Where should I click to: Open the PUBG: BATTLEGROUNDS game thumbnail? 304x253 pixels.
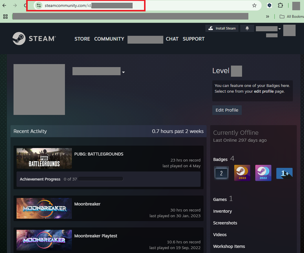[x=44, y=158]
